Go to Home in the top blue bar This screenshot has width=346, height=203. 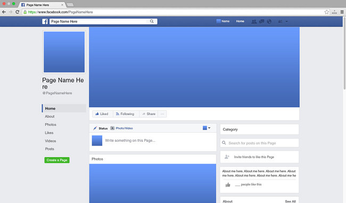coord(240,21)
